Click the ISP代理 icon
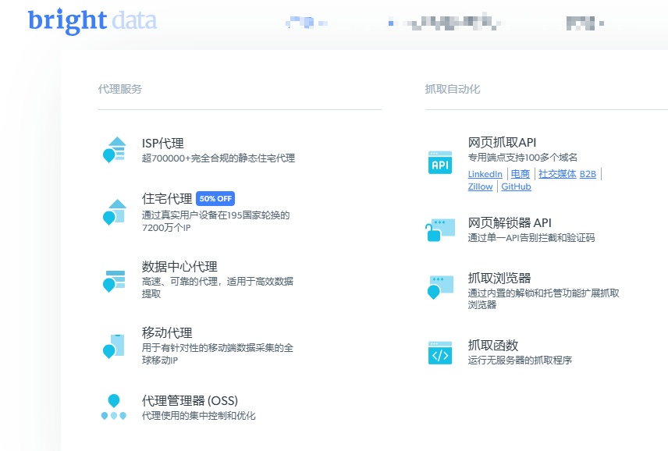Screen dimensions: 668x451 114,150
